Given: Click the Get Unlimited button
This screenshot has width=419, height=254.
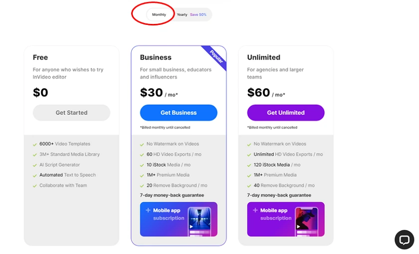Looking at the screenshot, I should tap(286, 113).
